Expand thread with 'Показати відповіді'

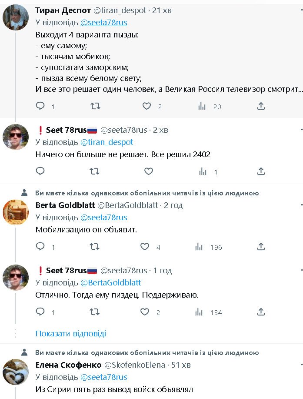[x=70, y=334]
